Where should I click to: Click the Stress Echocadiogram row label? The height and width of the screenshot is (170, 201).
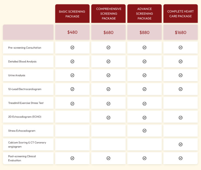[22, 131]
